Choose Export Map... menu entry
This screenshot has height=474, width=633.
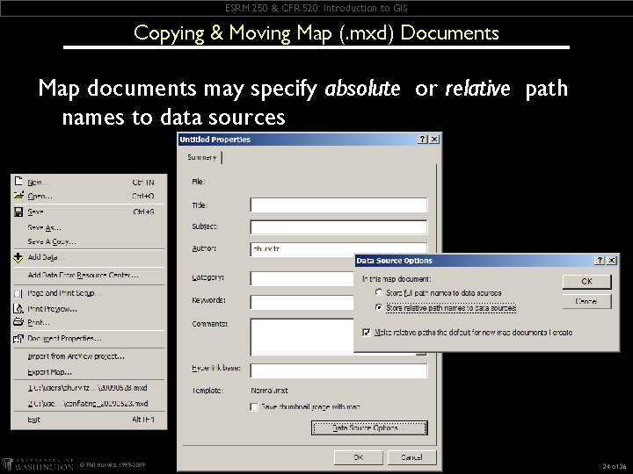(x=91, y=372)
